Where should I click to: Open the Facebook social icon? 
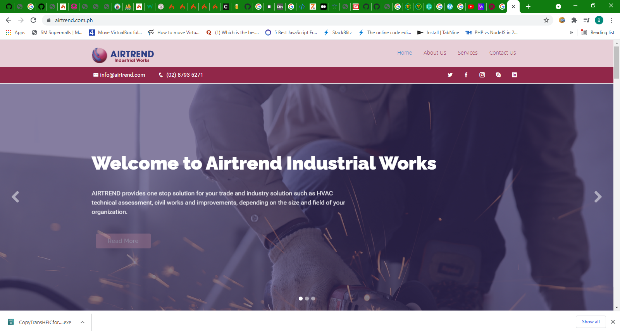[x=466, y=75]
